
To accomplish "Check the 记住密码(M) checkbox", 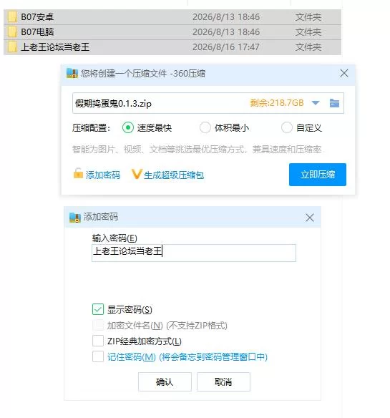I will click(x=98, y=356).
